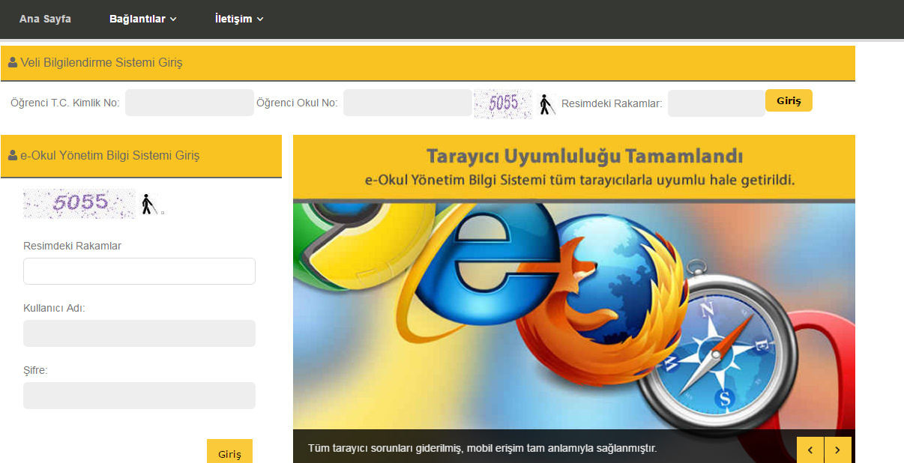Screen dimensions: 904x463
Task: Expand the İletişim dropdown menu
Action: click(238, 19)
